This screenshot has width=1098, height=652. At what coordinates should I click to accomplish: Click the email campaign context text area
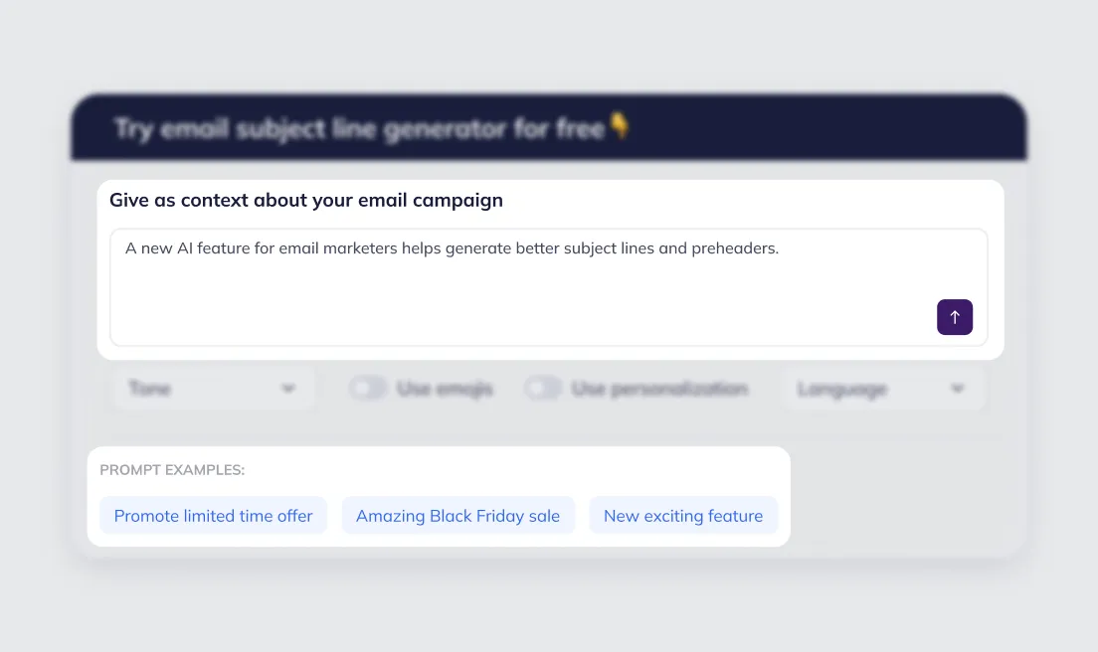(x=549, y=287)
